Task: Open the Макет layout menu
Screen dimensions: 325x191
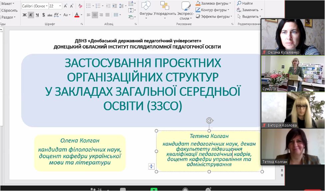Action: pyautogui.click(x=8, y=4)
